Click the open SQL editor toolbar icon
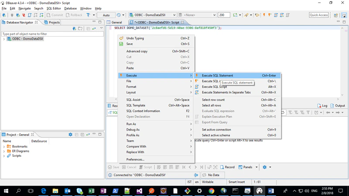The height and width of the screenshot is (196, 349). click(x=30, y=15)
